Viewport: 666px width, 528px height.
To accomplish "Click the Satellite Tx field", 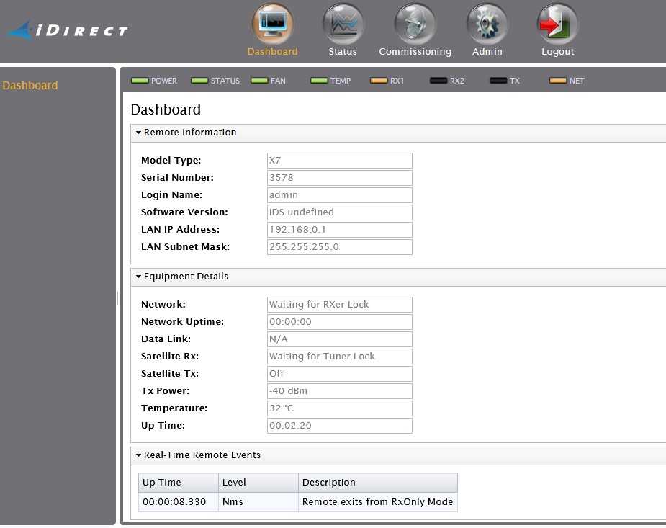I will 339,374.
